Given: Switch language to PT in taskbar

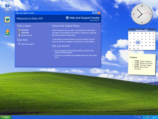Looking at the screenshot, I should (136, 117).
